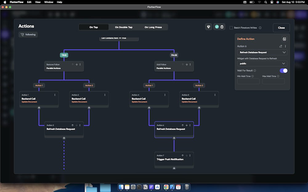The image size is (308, 192).
Task: Open the public widget dropdown
Action: coord(262,64)
